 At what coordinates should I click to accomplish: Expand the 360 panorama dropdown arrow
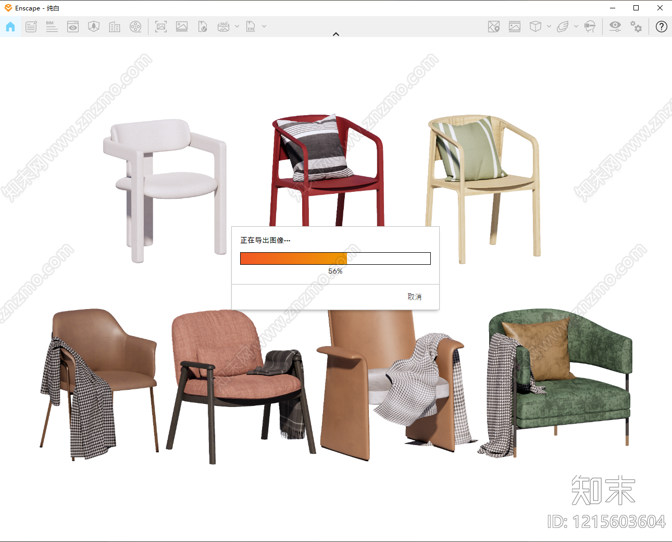(x=237, y=26)
